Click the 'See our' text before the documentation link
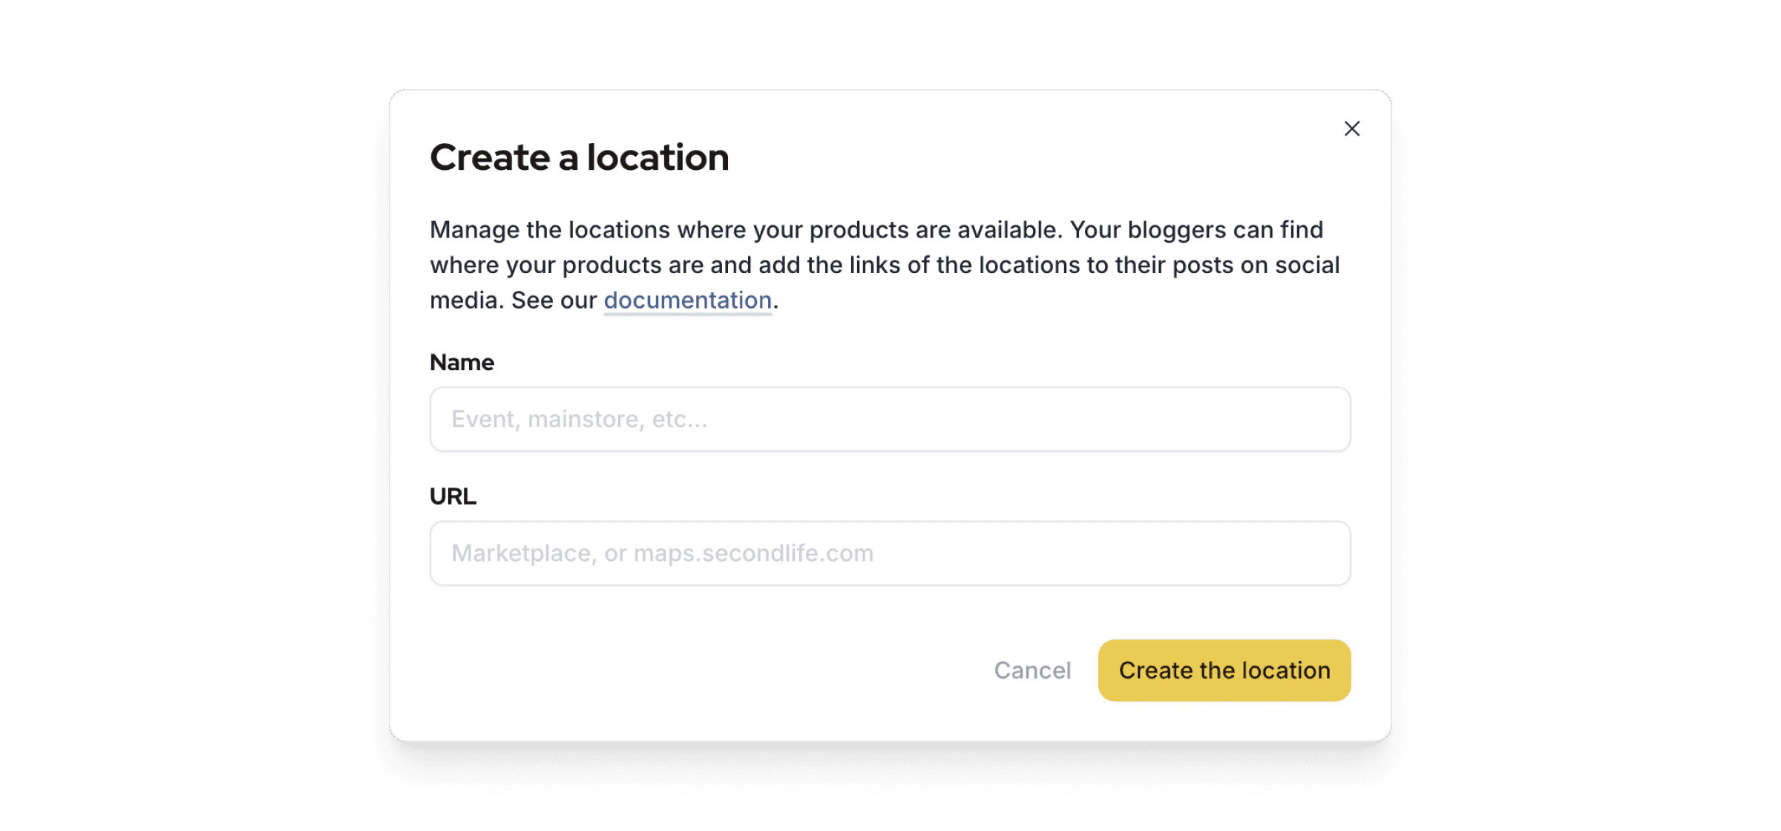The height and width of the screenshot is (831, 1781). [554, 300]
